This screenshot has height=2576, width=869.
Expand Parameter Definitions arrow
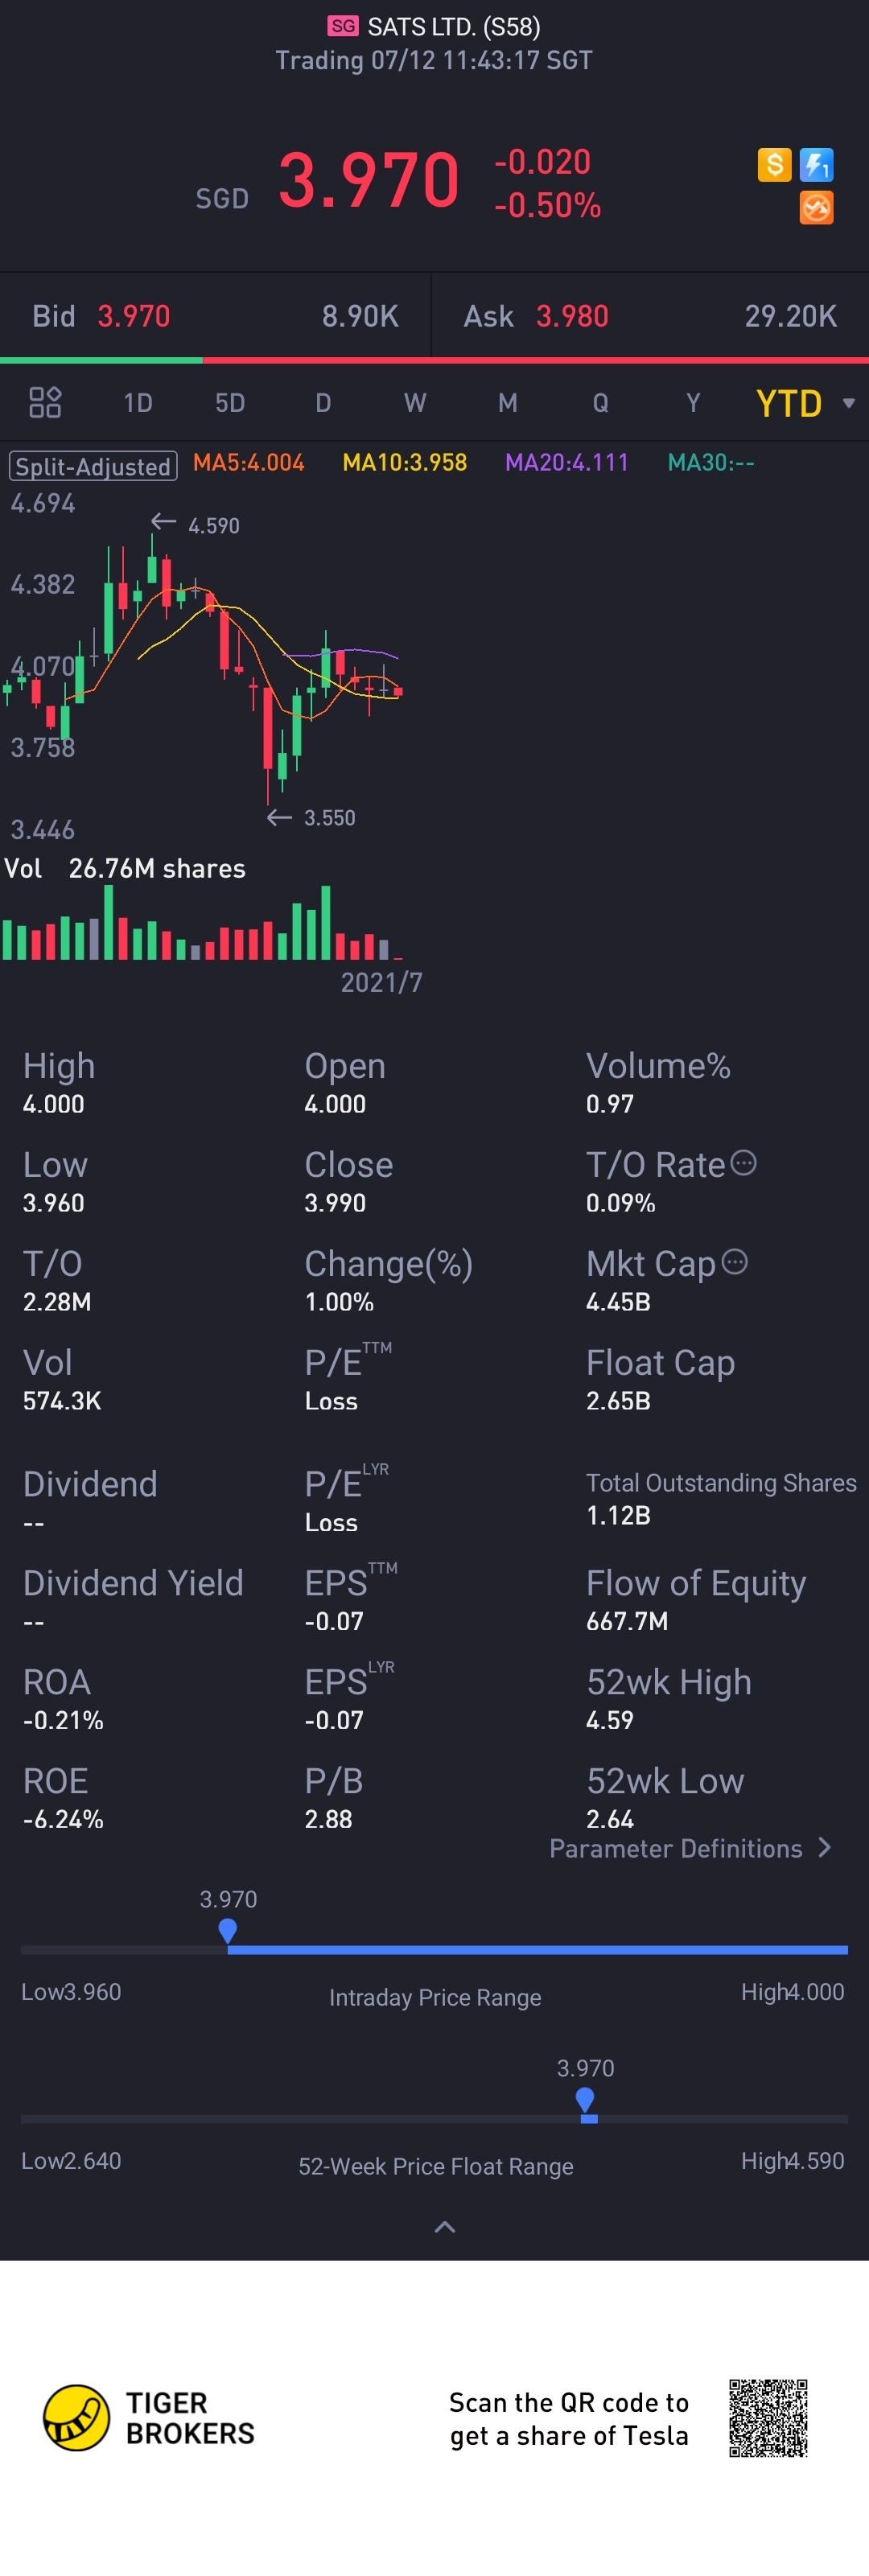click(x=825, y=1847)
